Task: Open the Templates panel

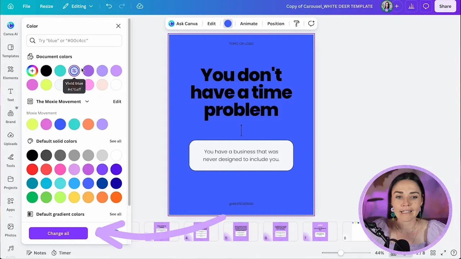Action: (x=10, y=51)
